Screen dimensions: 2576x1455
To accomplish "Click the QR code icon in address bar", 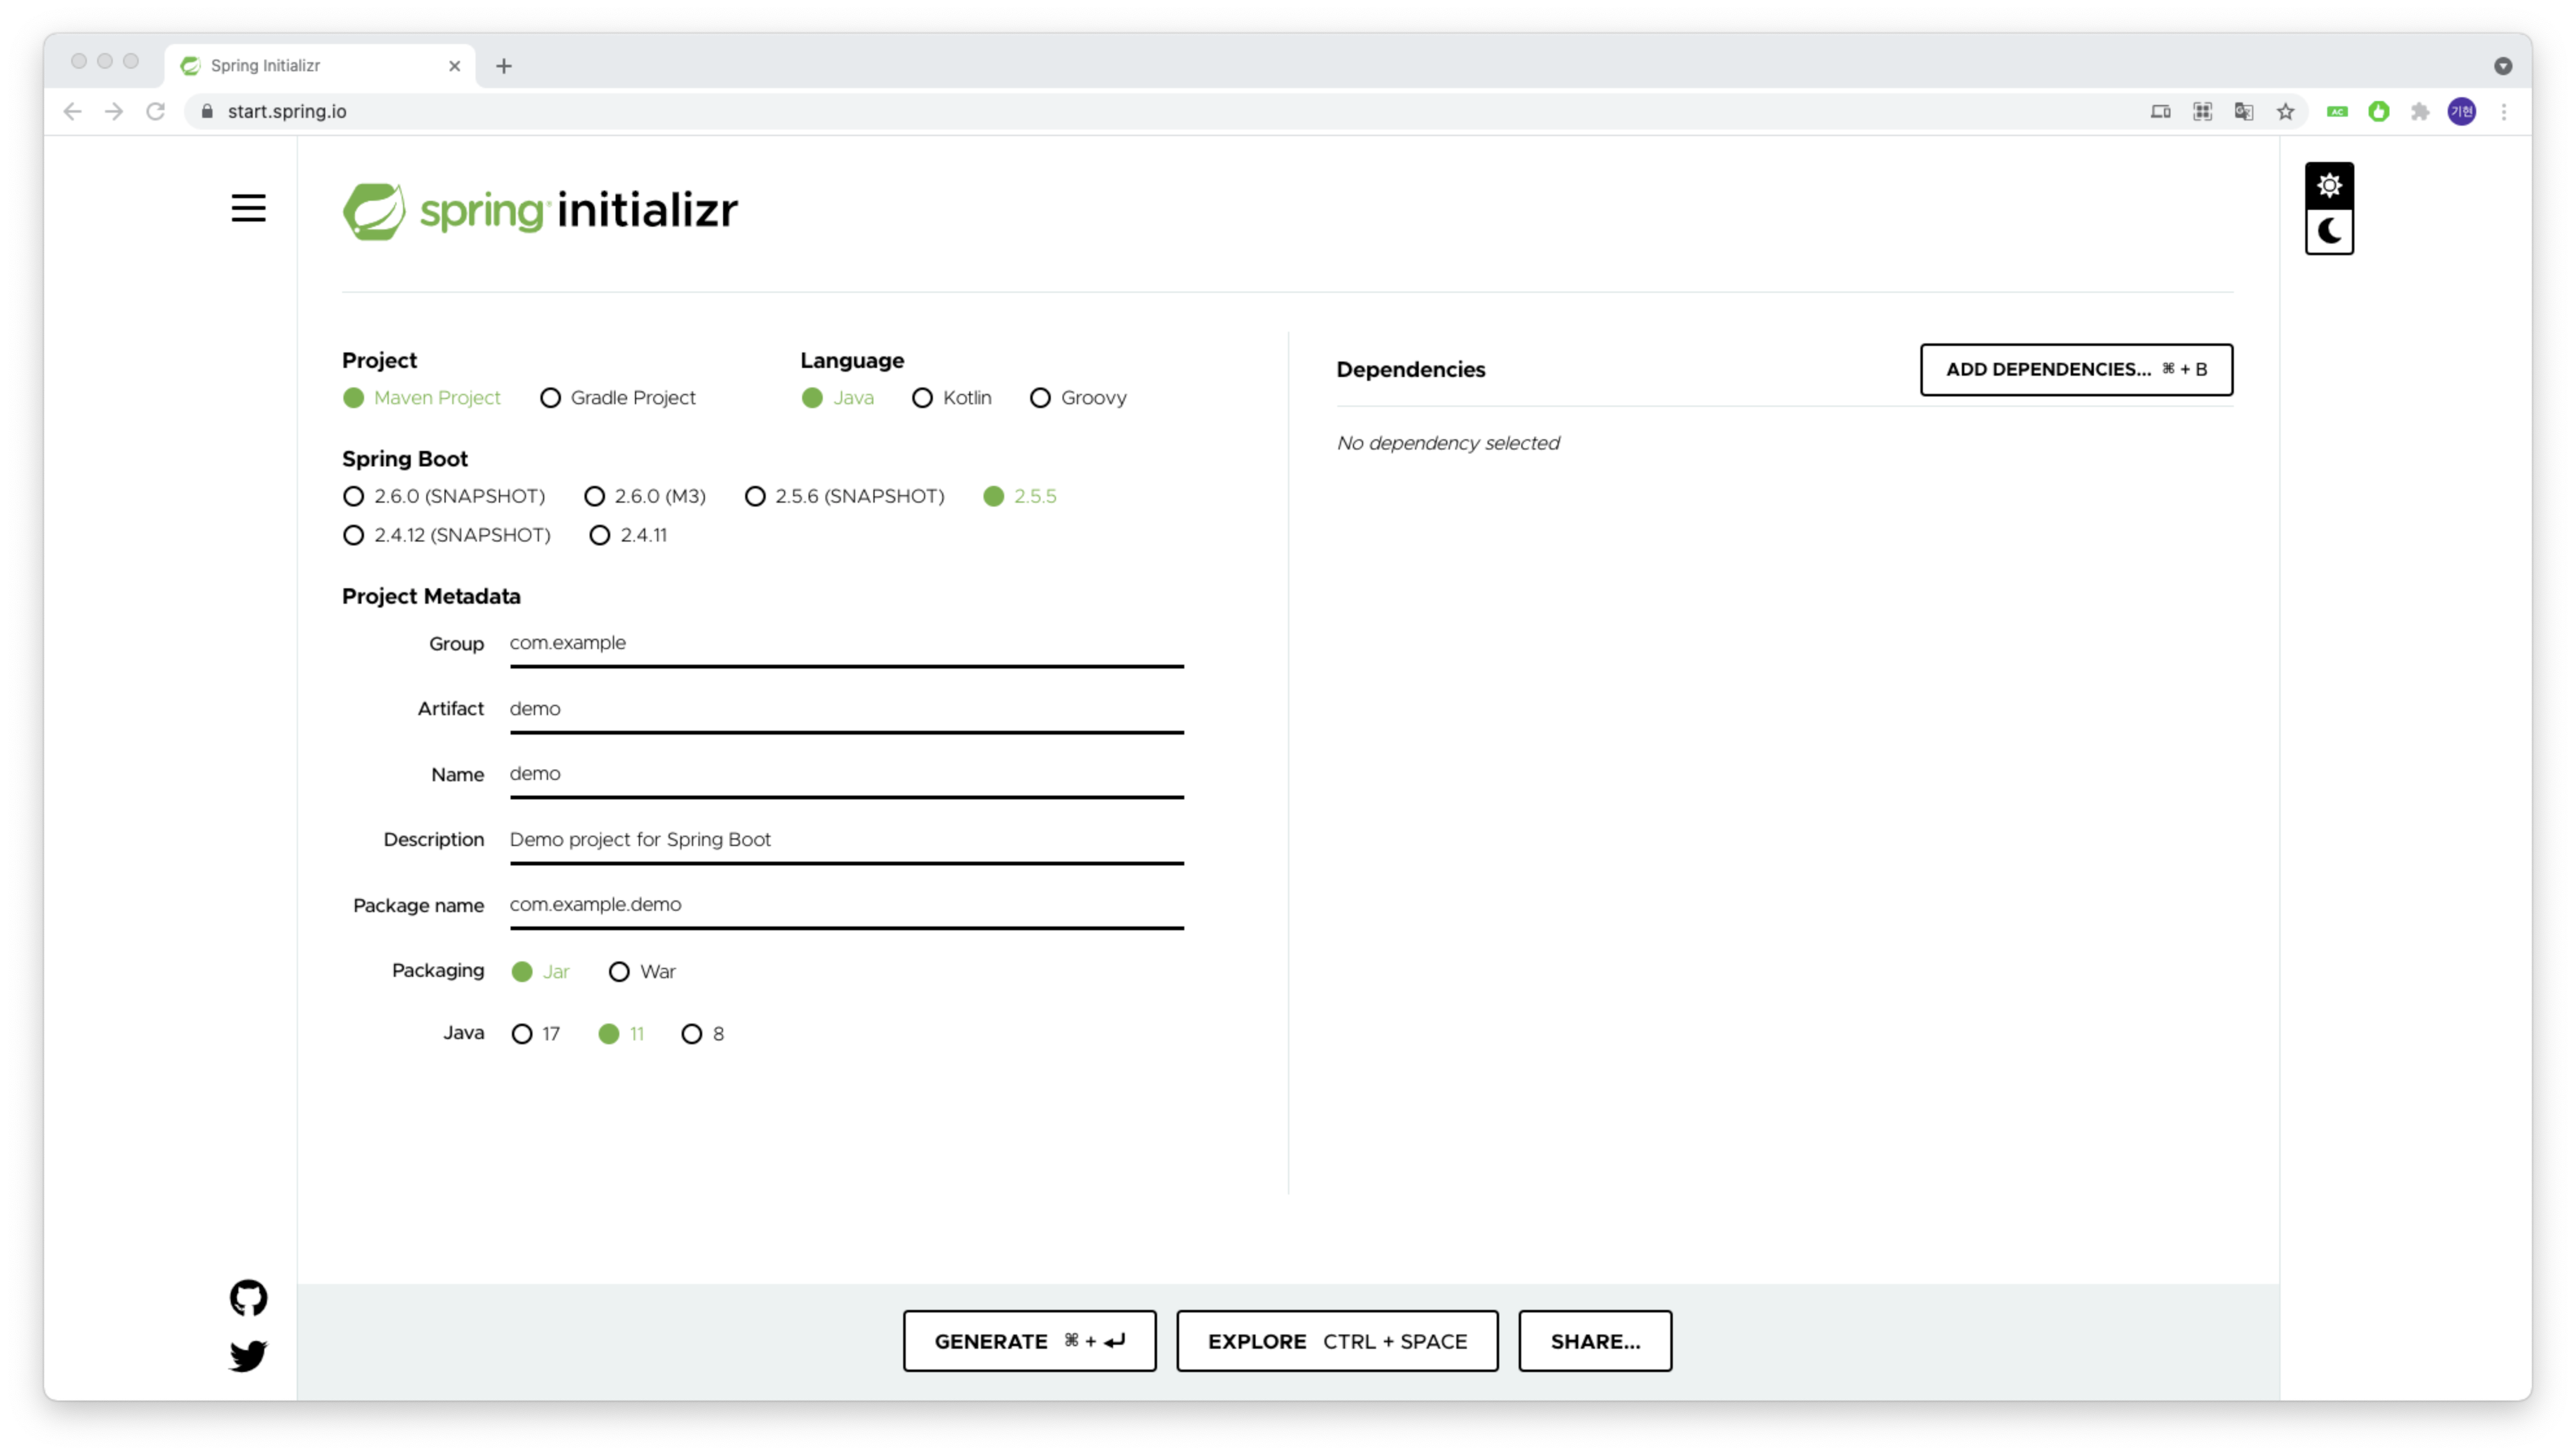I will 2202,111.
